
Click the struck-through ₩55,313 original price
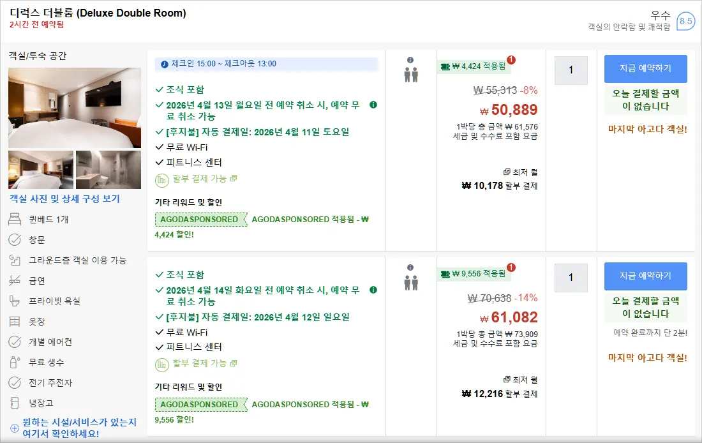tap(495, 91)
